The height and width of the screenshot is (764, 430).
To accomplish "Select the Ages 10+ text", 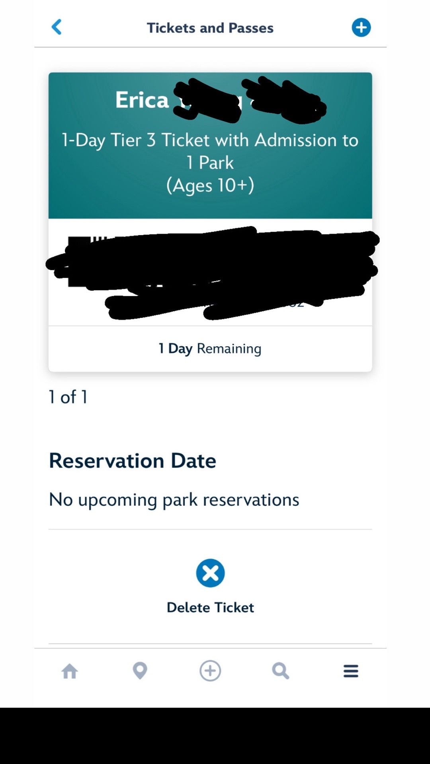I will point(210,185).
